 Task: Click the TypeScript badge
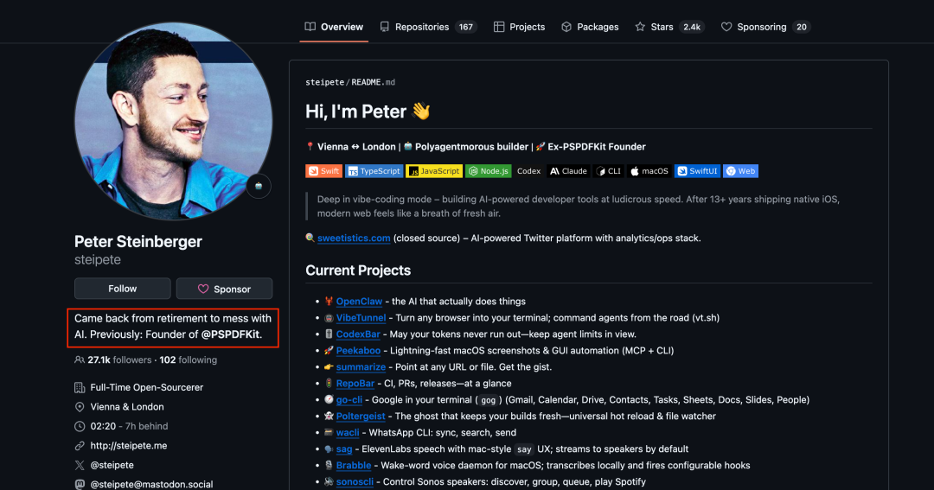(374, 171)
